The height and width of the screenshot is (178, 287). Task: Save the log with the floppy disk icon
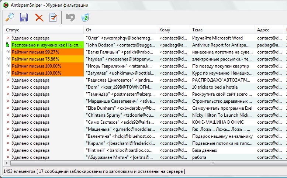(24, 17)
